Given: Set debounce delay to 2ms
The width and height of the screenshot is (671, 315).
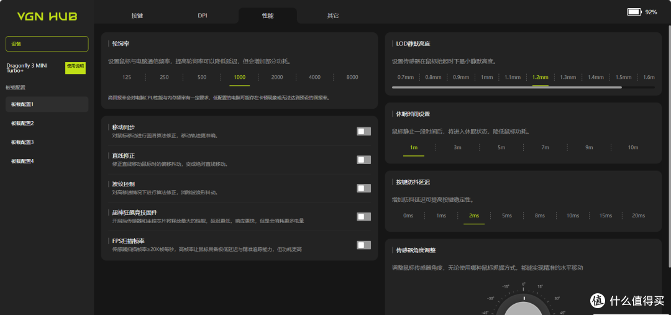Looking at the screenshot, I should point(473,216).
